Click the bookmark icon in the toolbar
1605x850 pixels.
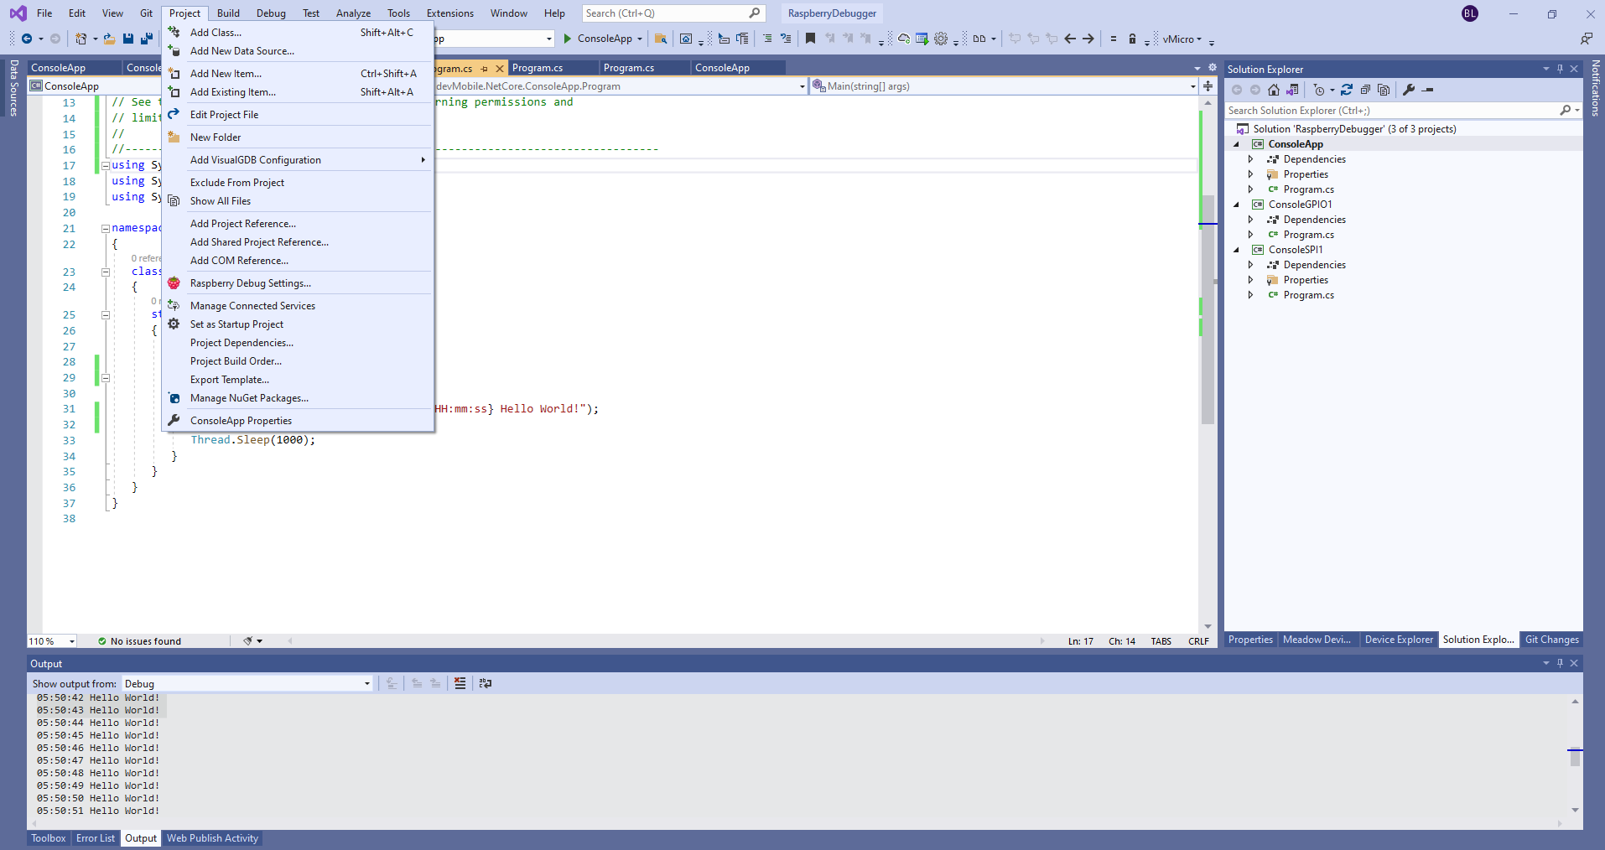810,39
